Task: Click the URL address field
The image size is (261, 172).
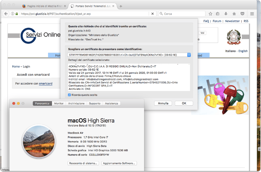Action: [84, 14]
